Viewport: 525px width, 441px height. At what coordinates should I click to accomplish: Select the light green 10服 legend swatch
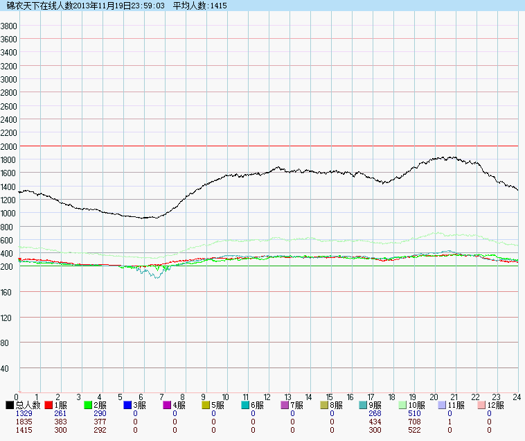(402, 405)
